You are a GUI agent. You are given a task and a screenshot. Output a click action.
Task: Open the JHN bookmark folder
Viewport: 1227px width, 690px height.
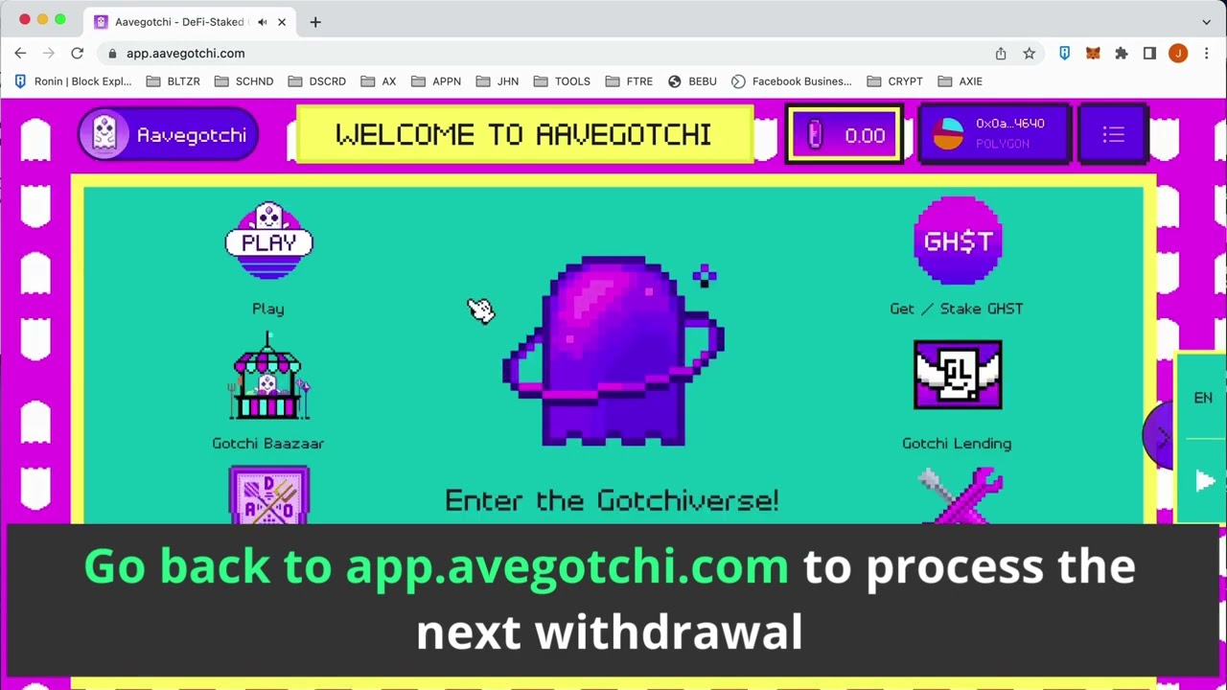click(498, 81)
